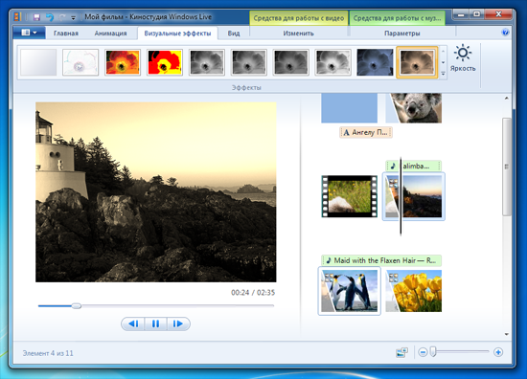Select the Maid with the Flaxen Hair track

click(x=381, y=260)
